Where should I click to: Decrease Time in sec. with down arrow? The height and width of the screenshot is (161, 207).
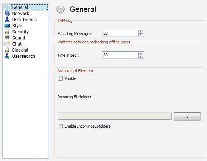(141, 56)
